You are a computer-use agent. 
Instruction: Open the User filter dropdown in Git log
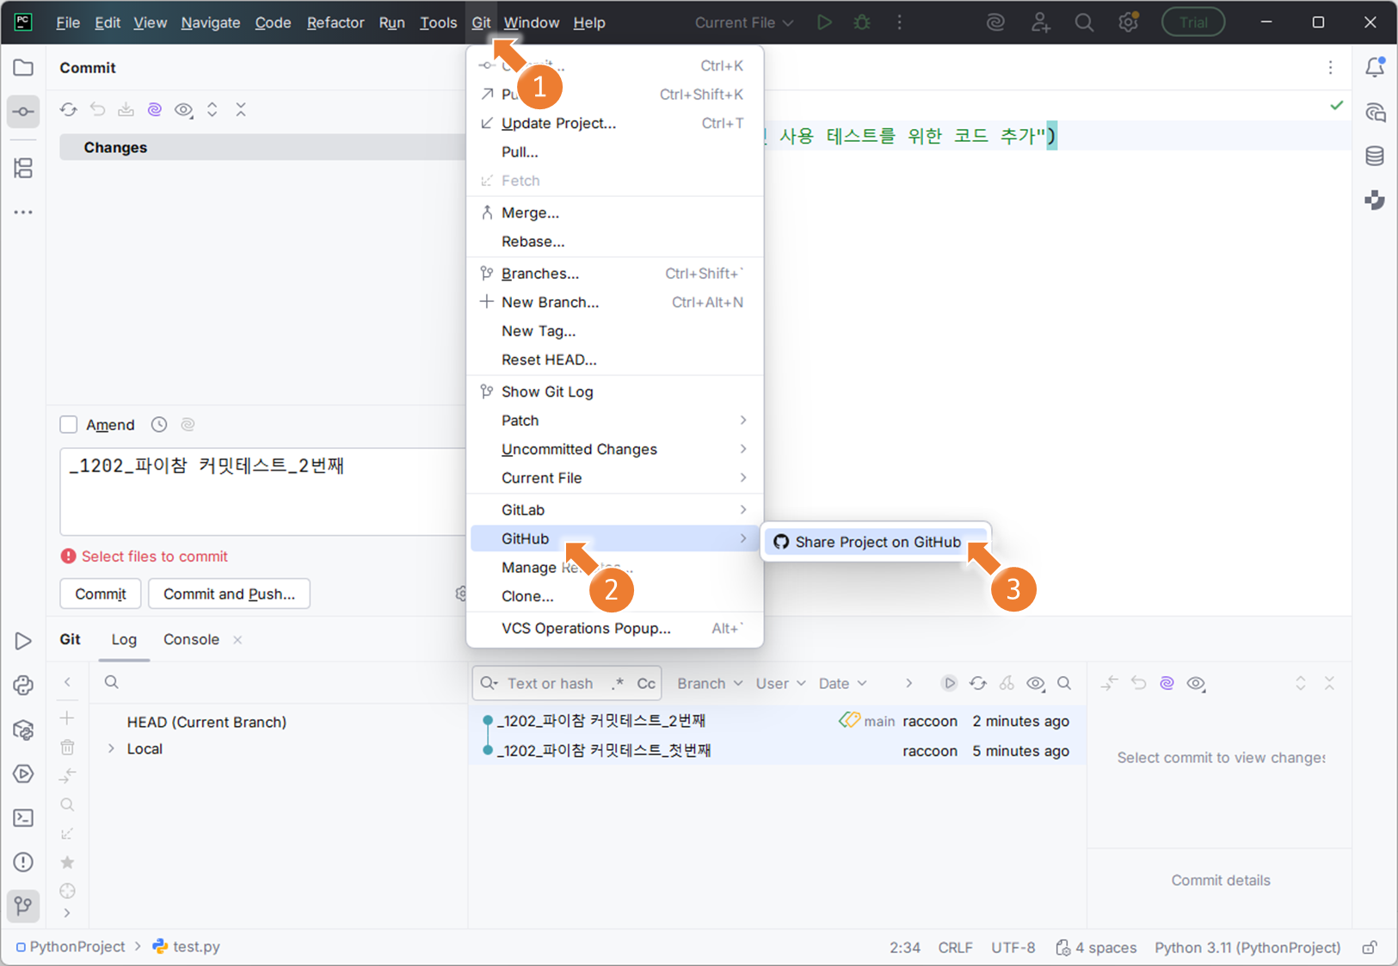point(780,683)
